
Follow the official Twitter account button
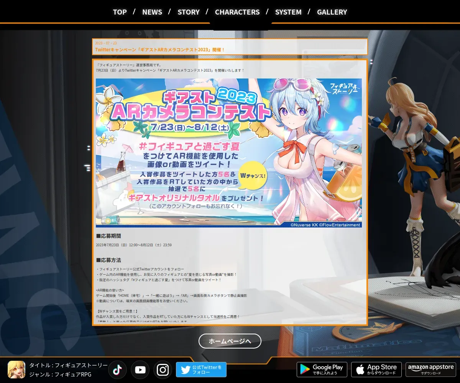(x=201, y=370)
